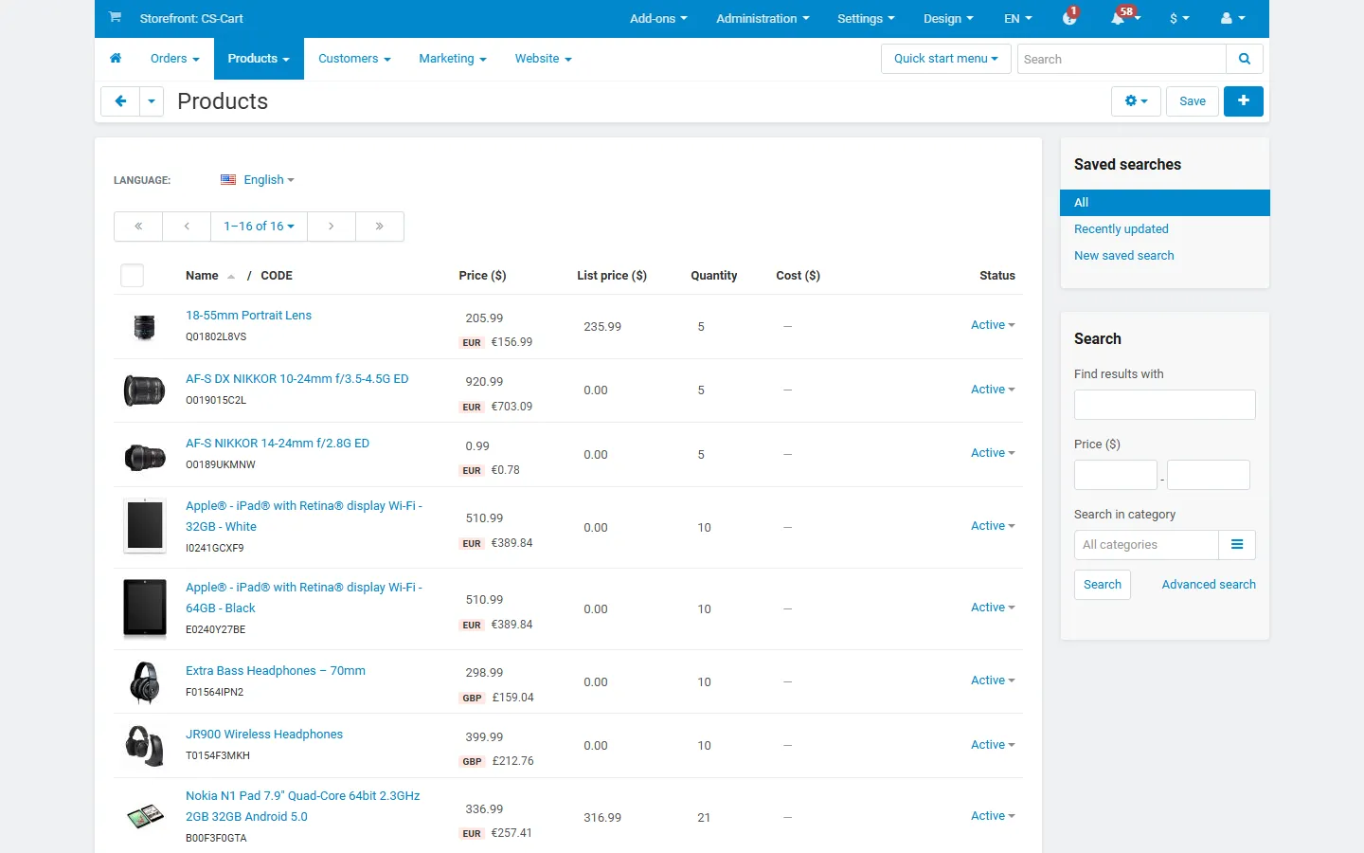
Task: Tick the select-all products checkbox
Action: (x=133, y=276)
